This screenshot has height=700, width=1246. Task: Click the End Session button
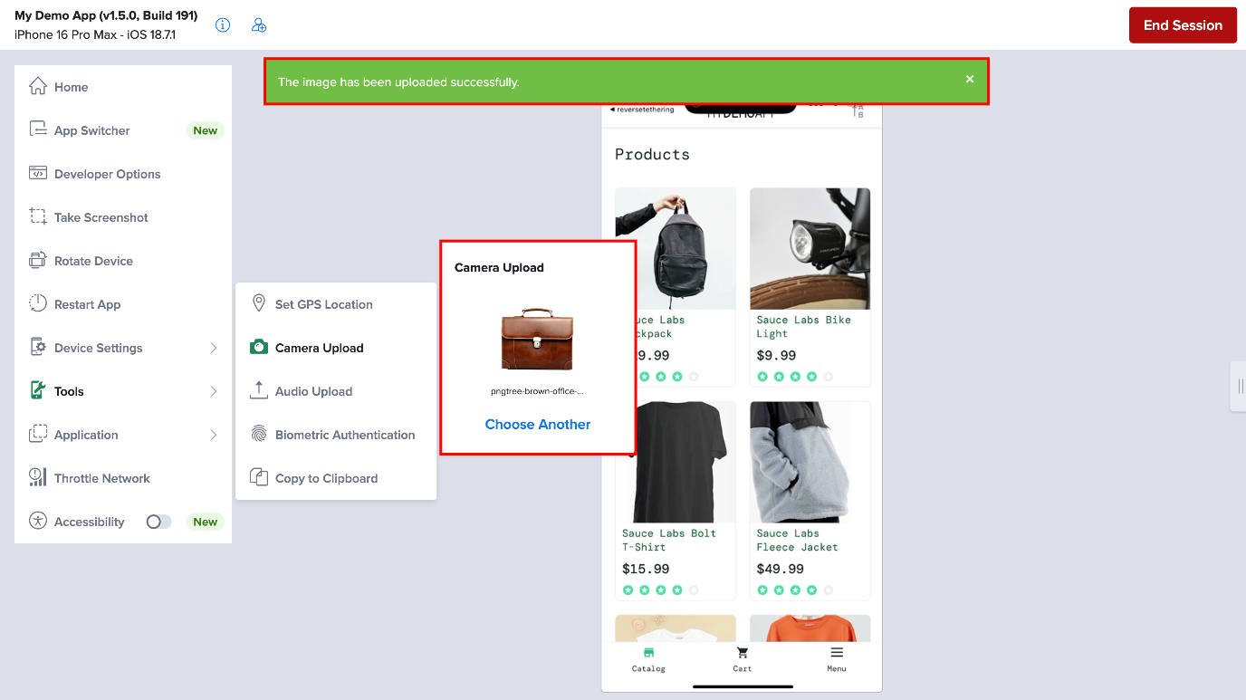(x=1183, y=25)
